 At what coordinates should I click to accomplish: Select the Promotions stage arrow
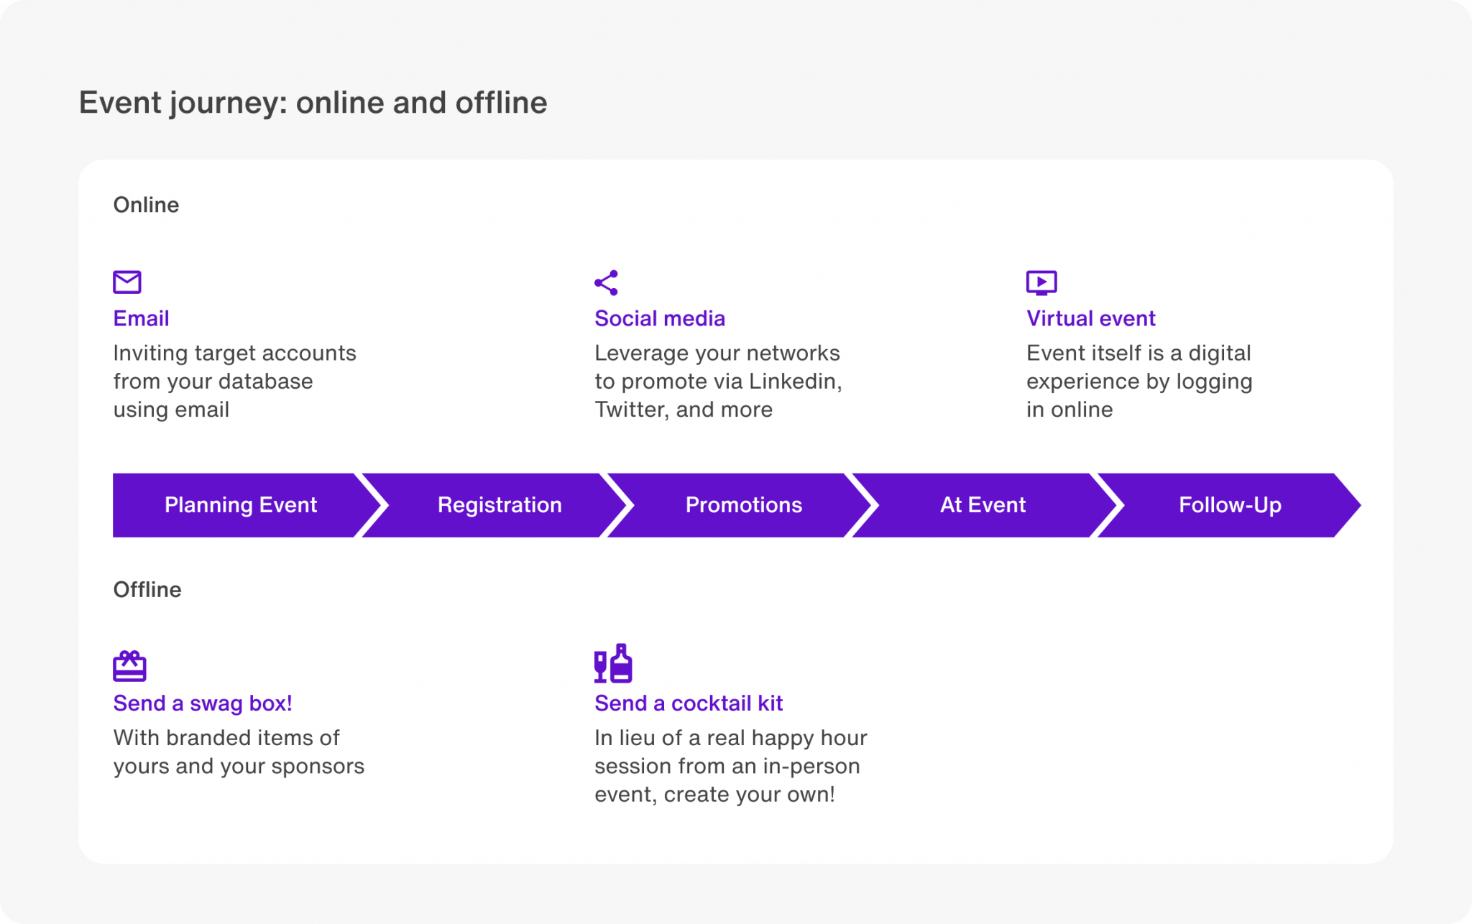point(740,505)
